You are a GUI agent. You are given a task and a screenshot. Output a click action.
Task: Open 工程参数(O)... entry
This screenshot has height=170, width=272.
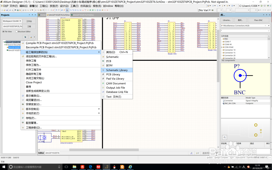[61, 128]
